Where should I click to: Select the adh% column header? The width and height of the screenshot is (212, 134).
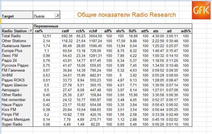186,31
